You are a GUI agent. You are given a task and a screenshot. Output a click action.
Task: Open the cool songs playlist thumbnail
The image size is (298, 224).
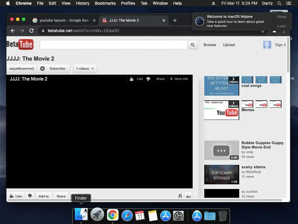pyautogui.click(x=221, y=86)
